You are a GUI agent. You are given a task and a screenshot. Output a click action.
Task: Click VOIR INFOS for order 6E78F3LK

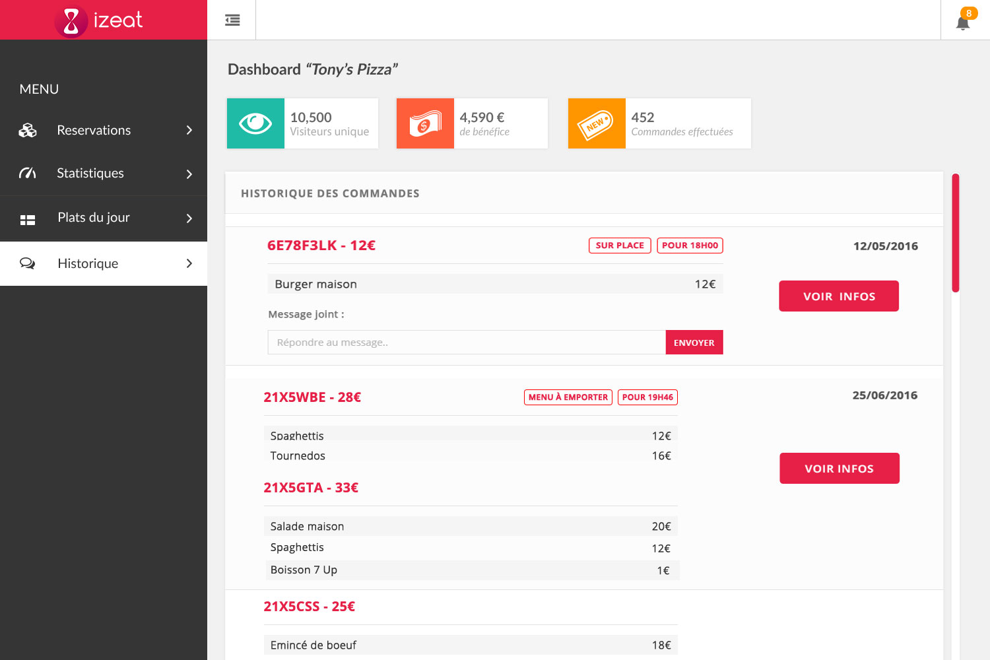[x=838, y=296]
